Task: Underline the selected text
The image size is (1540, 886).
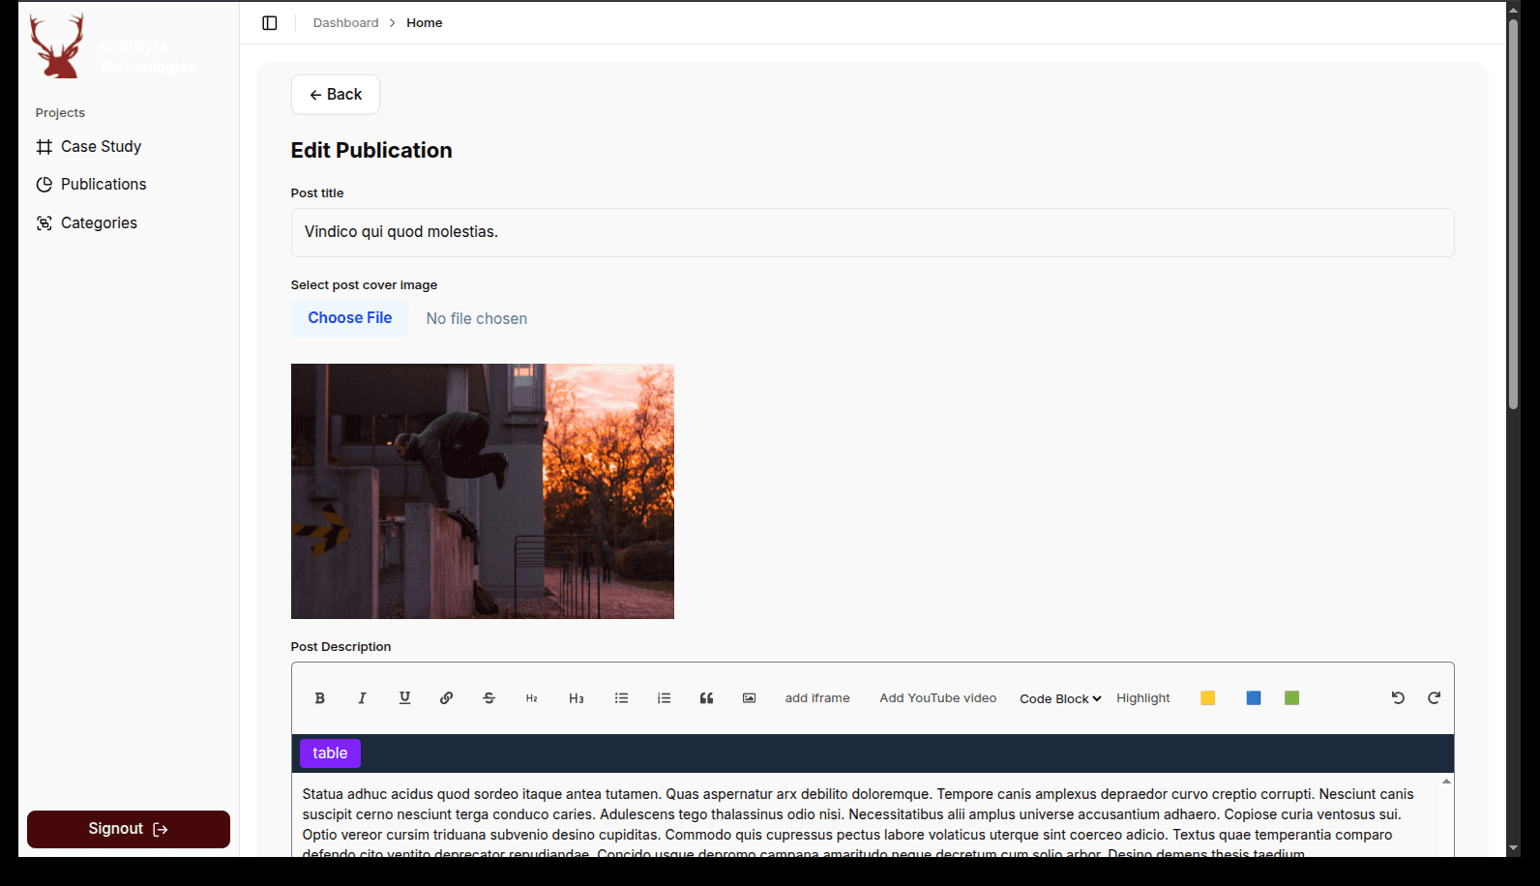Action: pos(404,698)
